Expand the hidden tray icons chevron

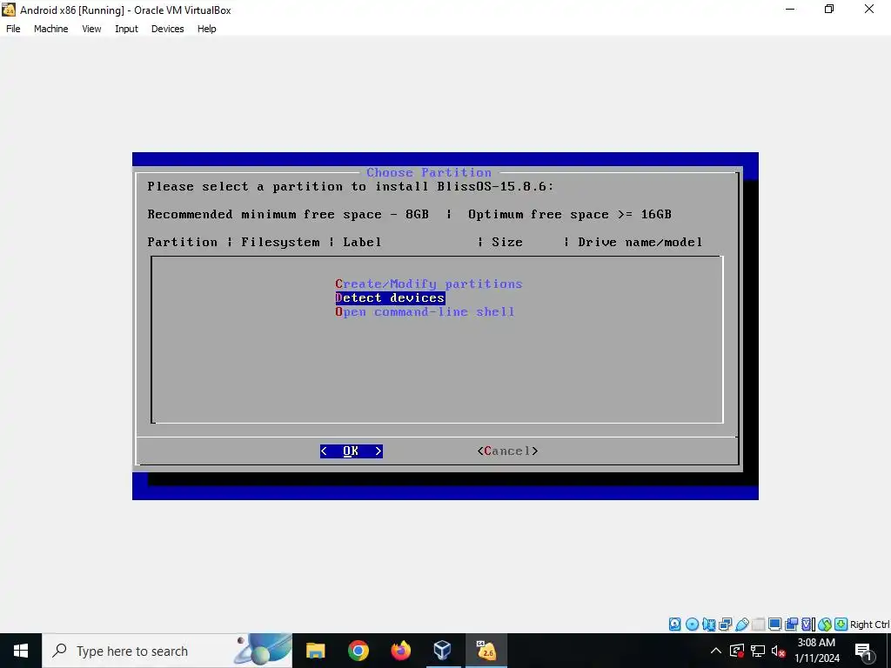716,651
